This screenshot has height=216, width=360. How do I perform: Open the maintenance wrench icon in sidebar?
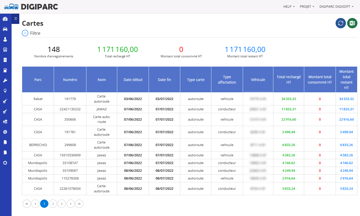tap(5, 80)
